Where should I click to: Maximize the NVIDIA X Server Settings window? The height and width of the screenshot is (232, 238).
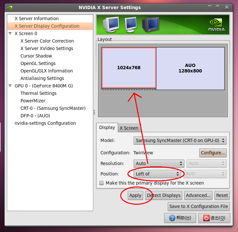pos(218,6)
